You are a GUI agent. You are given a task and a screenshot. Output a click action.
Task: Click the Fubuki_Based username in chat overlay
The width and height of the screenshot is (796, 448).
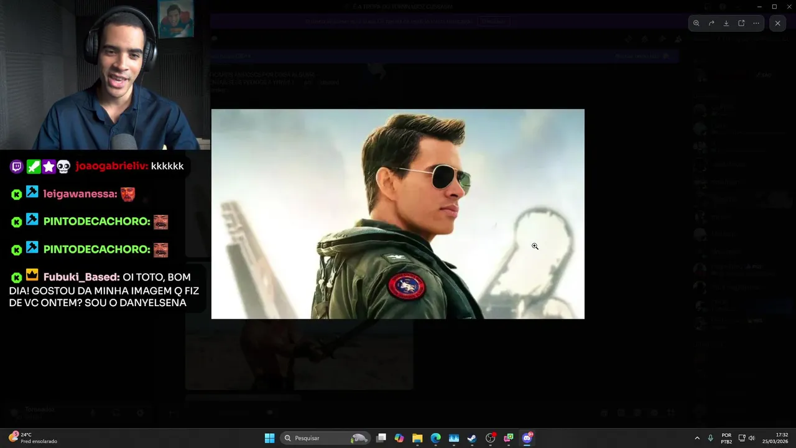(81, 277)
